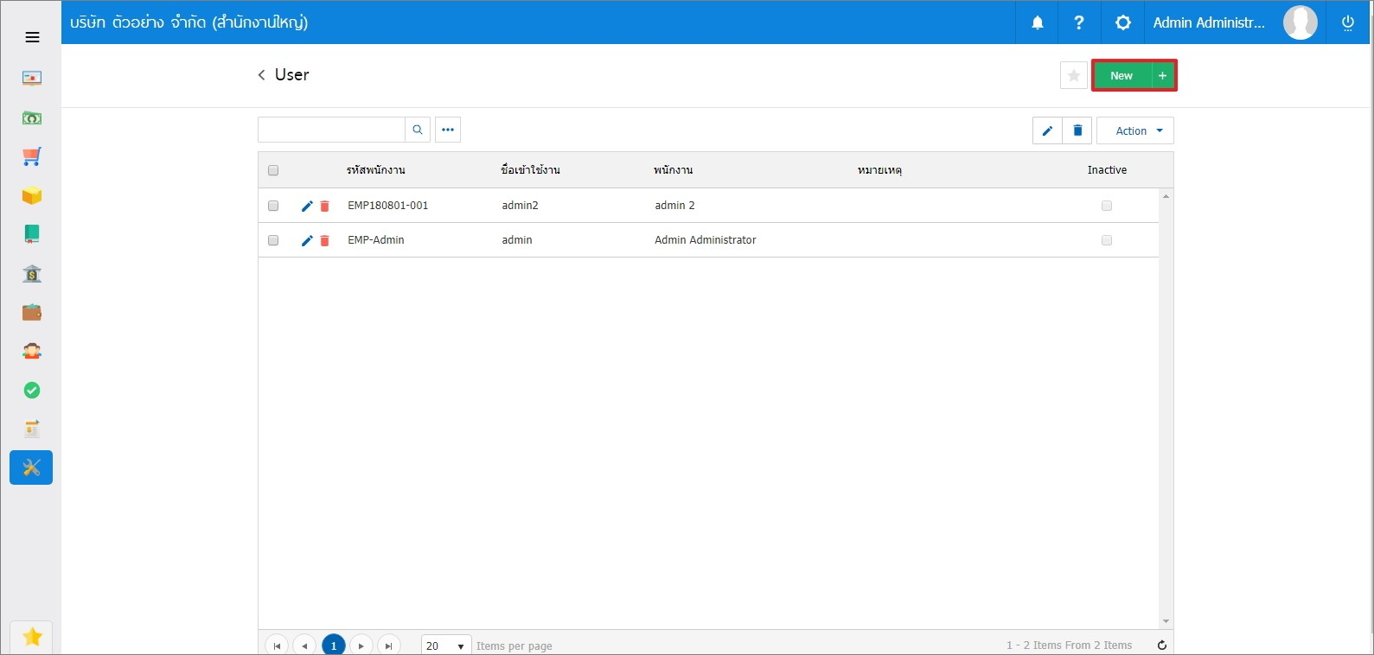The height and width of the screenshot is (655, 1374).
Task: Toggle Inactive checkbox for Admin Administrator row
Action: coord(1107,240)
